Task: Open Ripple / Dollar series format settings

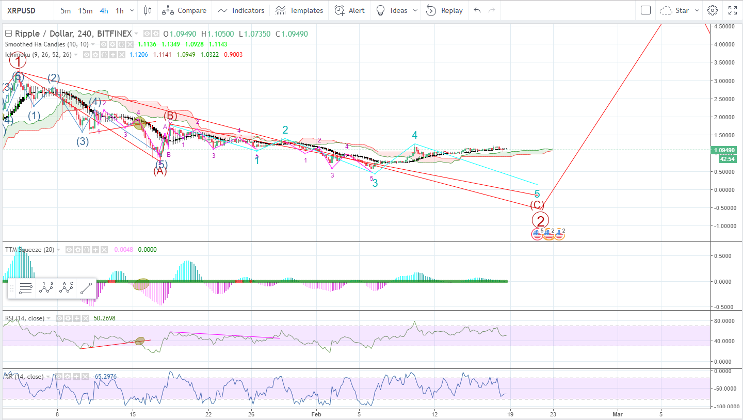Action: 156,34
